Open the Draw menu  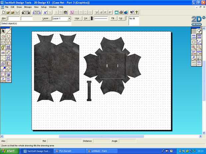19,7
